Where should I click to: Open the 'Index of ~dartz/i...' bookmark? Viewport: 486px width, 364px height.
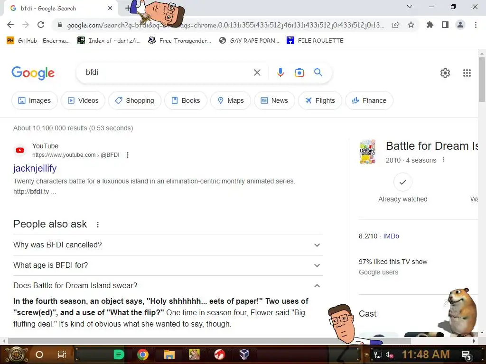[109, 41]
